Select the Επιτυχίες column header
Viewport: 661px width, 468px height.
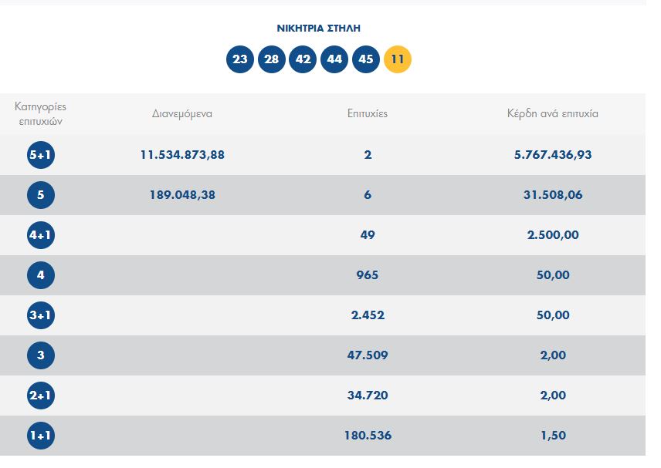368,113
